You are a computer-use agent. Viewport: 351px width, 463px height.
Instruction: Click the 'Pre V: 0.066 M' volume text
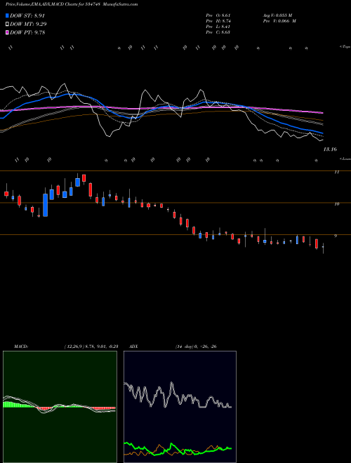click(281, 21)
